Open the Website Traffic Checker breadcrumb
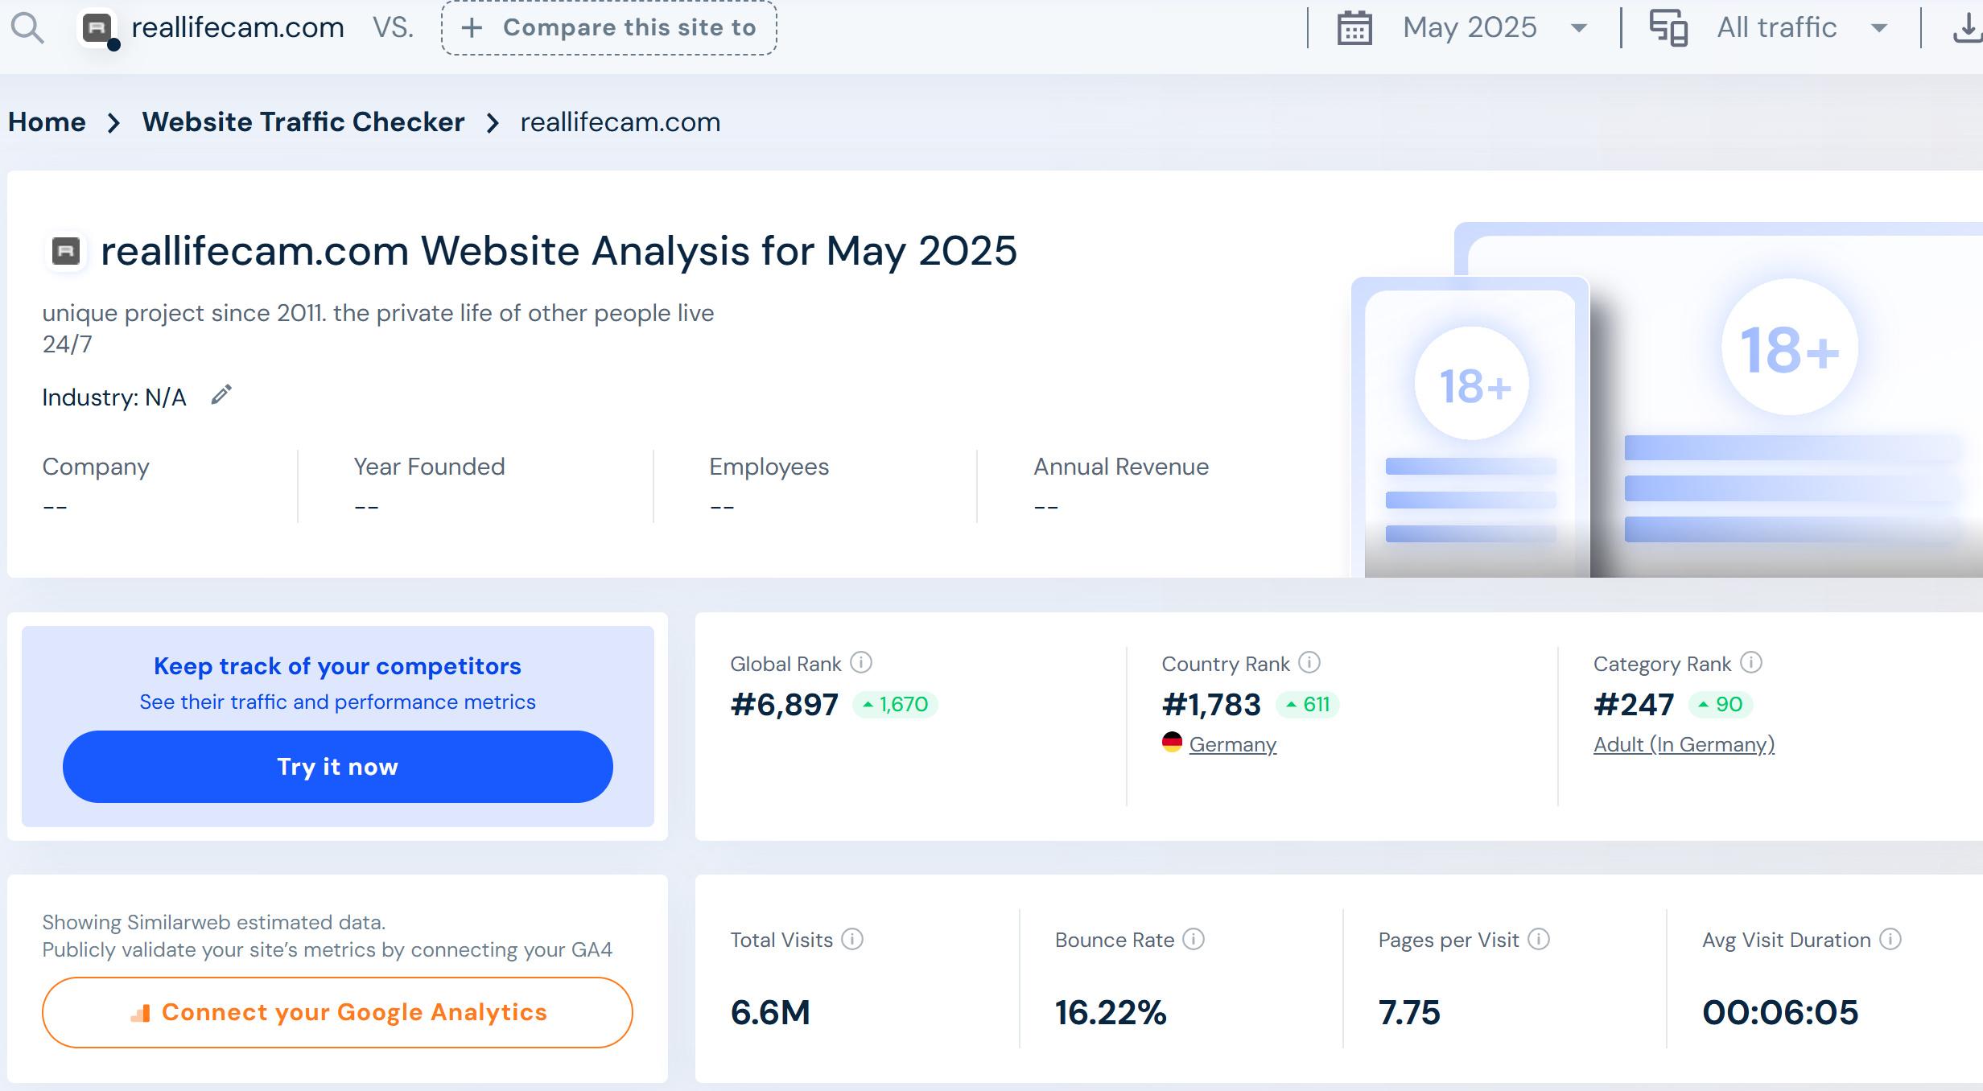This screenshot has height=1091, width=1983. coord(303,122)
